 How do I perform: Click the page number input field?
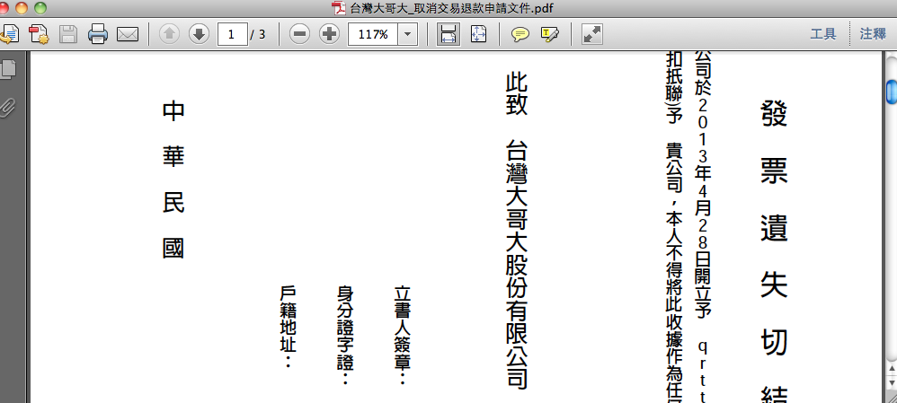[x=232, y=34]
